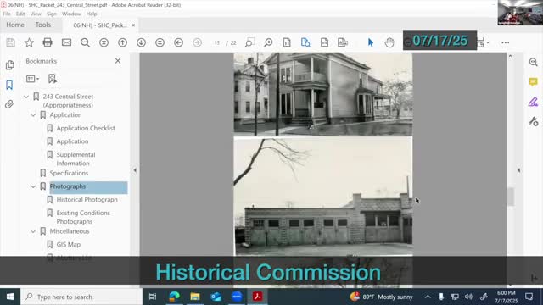
Task: Open Zoom app from taskbar
Action: click(237, 297)
